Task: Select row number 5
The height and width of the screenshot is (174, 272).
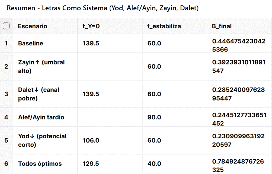Action: coord(6,140)
